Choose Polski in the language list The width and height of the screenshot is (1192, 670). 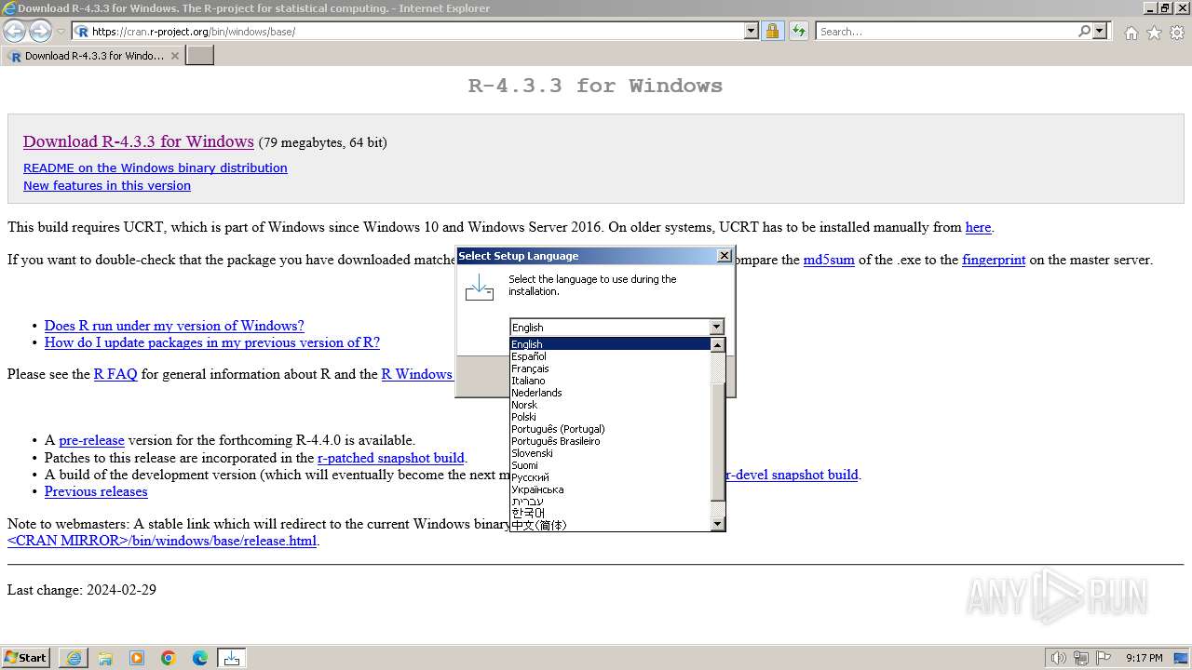(x=610, y=417)
